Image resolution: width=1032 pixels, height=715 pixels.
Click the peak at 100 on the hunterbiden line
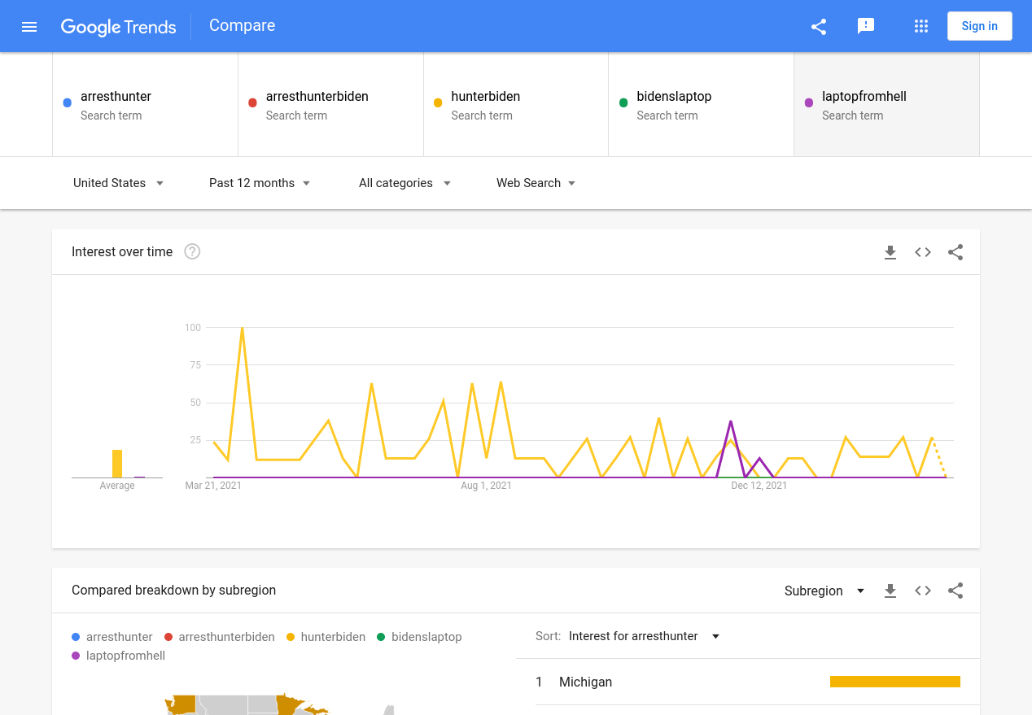click(243, 328)
